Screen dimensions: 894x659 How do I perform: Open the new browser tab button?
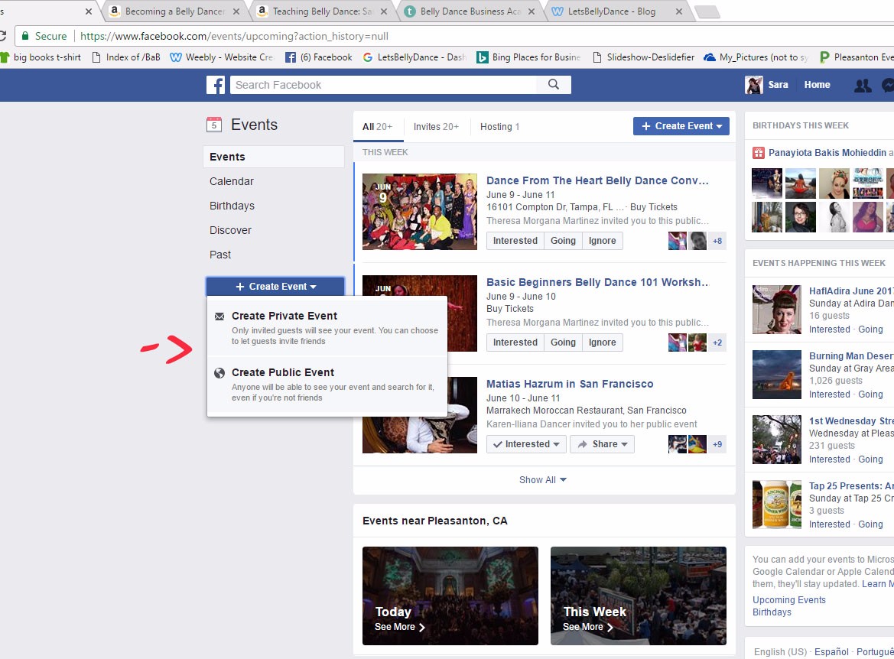pyautogui.click(x=707, y=12)
